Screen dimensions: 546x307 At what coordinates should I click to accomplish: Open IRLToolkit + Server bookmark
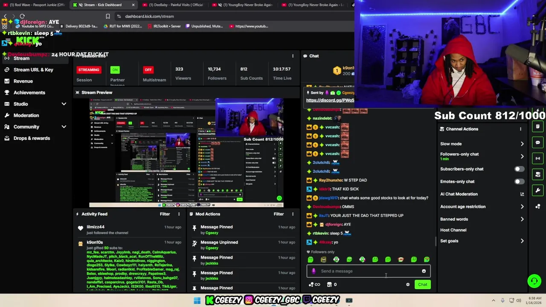(164, 26)
